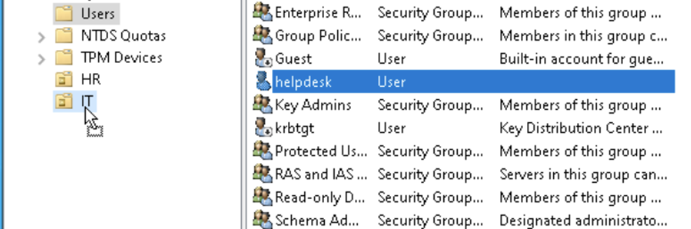Select the helpdesk user icon
The image size is (691, 229).
click(x=263, y=82)
